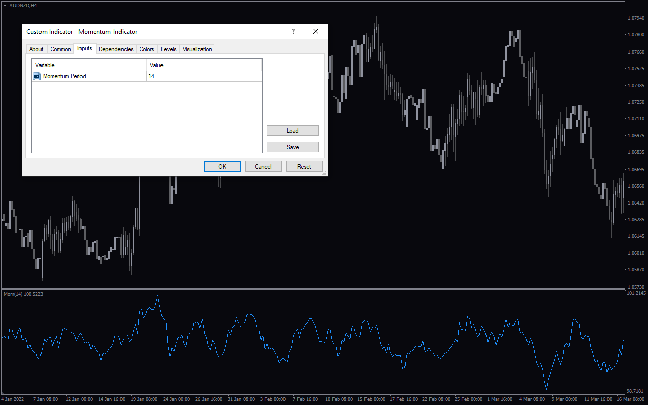
Task: Click the 1.07940 price level
Action: click(x=636, y=18)
